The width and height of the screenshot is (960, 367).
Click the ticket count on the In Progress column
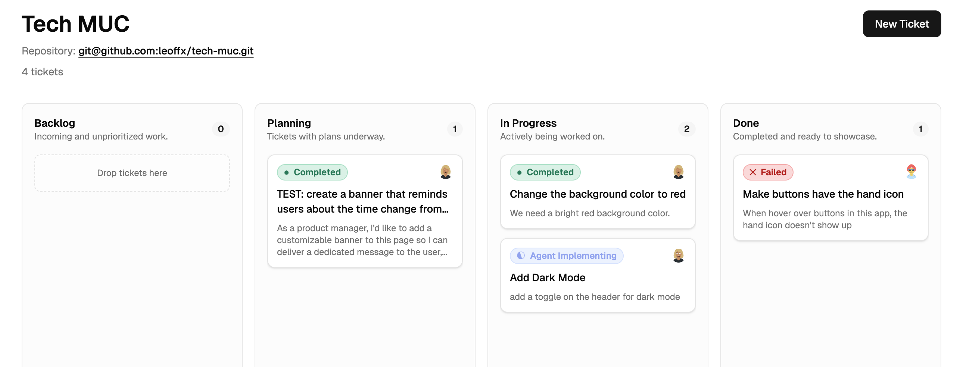coord(686,129)
